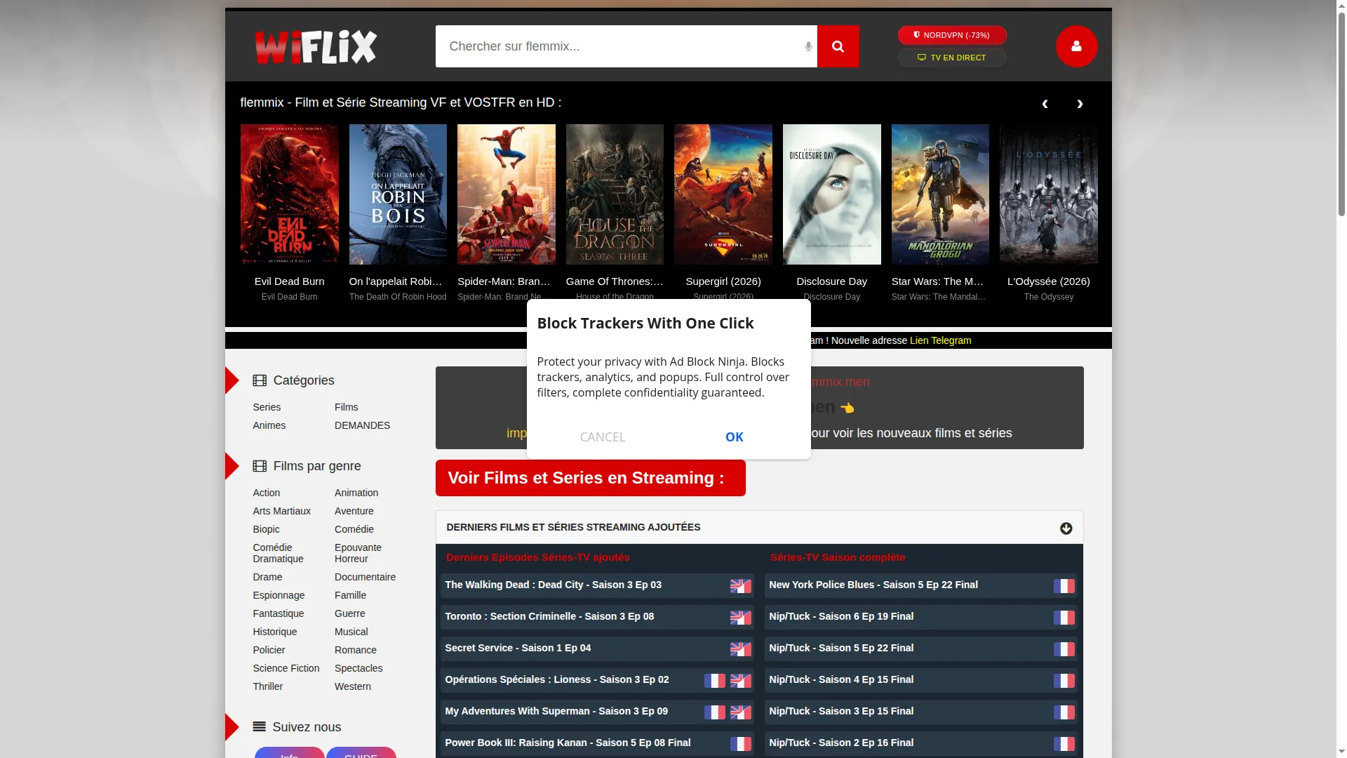Browse the Science Fiction genre
1347x758 pixels.
click(x=286, y=668)
